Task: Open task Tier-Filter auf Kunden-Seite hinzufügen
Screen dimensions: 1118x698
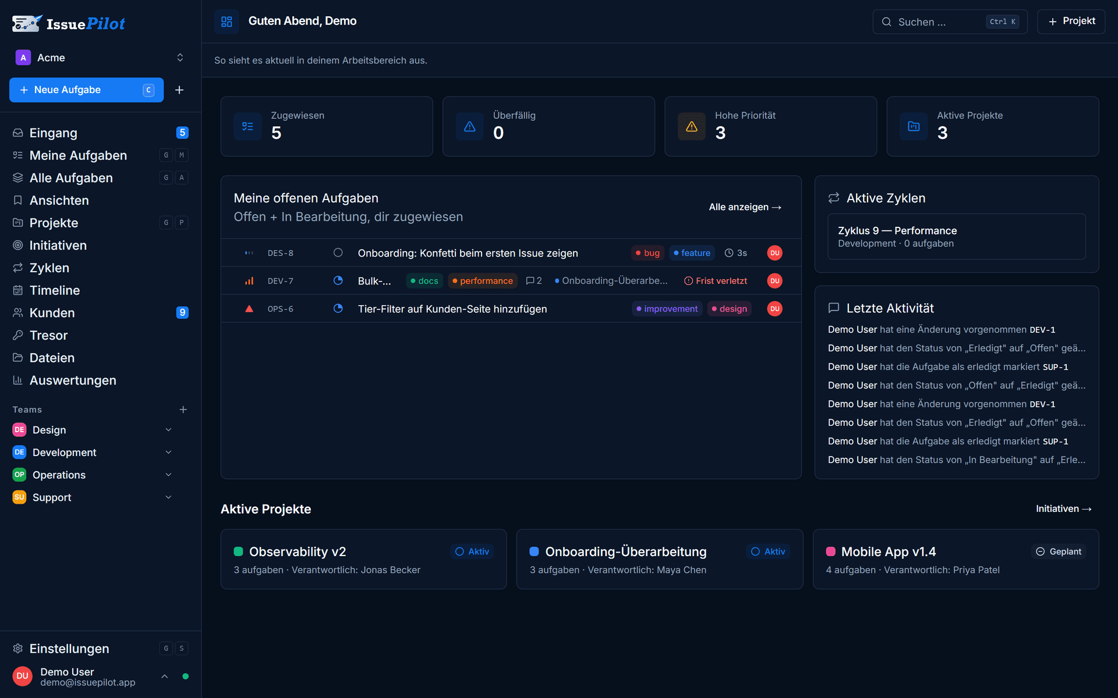Action: 452,309
